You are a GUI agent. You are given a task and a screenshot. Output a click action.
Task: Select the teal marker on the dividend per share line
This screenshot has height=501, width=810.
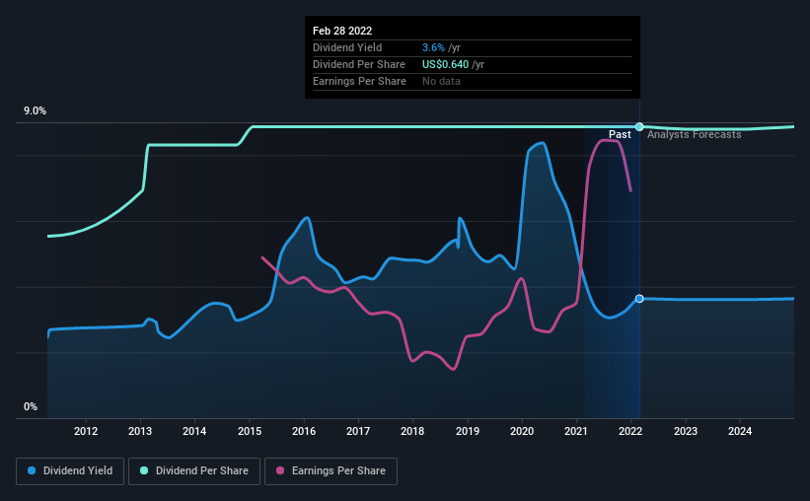click(639, 126)
